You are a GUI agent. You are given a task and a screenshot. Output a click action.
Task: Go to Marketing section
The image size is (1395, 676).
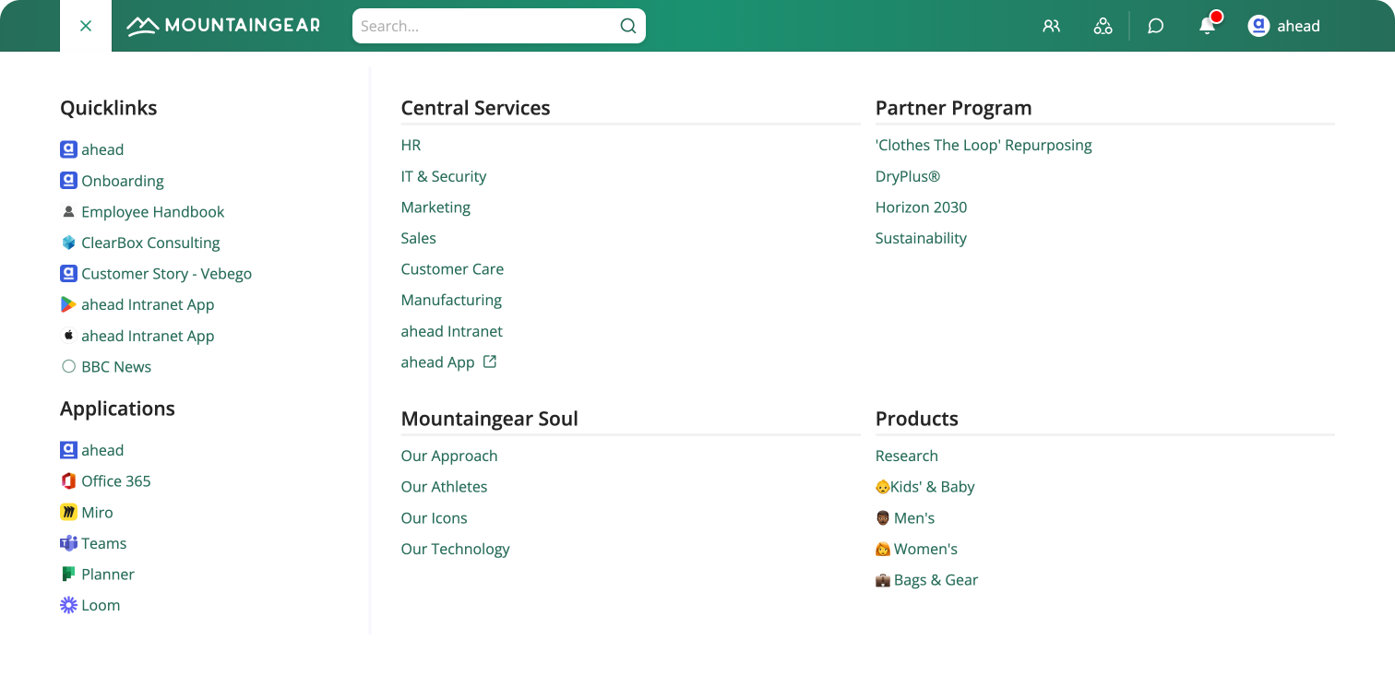435,208
